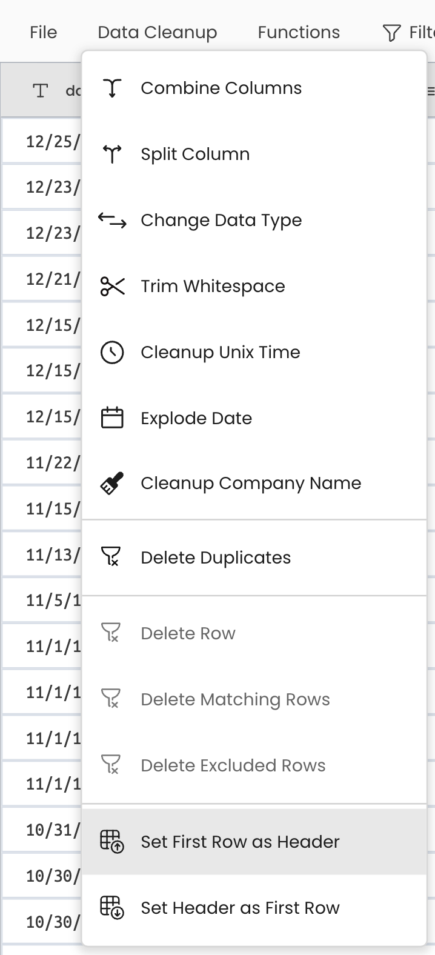The image size is (435, 955).
Task: Open the File menu
Action: point(43,32)
